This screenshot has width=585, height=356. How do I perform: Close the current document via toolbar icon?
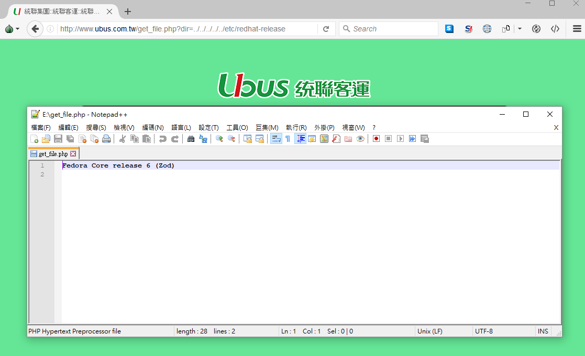pos(82,139)
